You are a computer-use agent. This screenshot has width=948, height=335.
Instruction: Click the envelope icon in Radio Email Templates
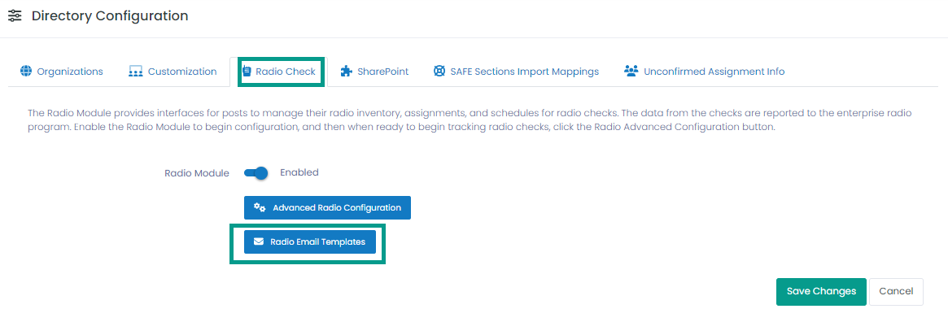259,241
